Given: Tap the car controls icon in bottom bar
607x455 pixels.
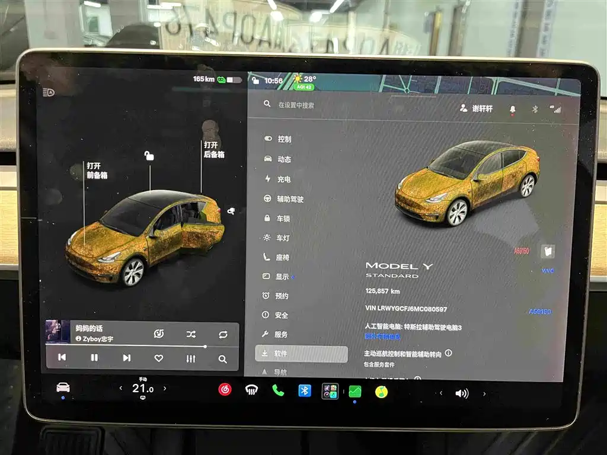Looking at the screenshot, I should tap(63, 387).
